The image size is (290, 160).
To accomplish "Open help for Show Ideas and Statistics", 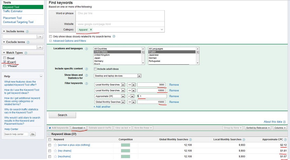I will click(x=86, y=75).
